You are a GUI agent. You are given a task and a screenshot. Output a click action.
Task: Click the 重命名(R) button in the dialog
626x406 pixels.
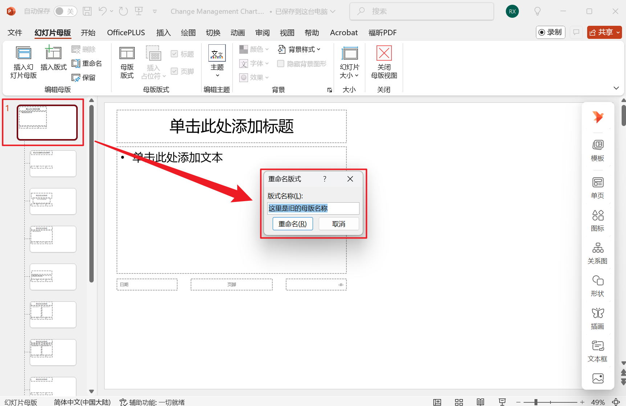point(293,223)
